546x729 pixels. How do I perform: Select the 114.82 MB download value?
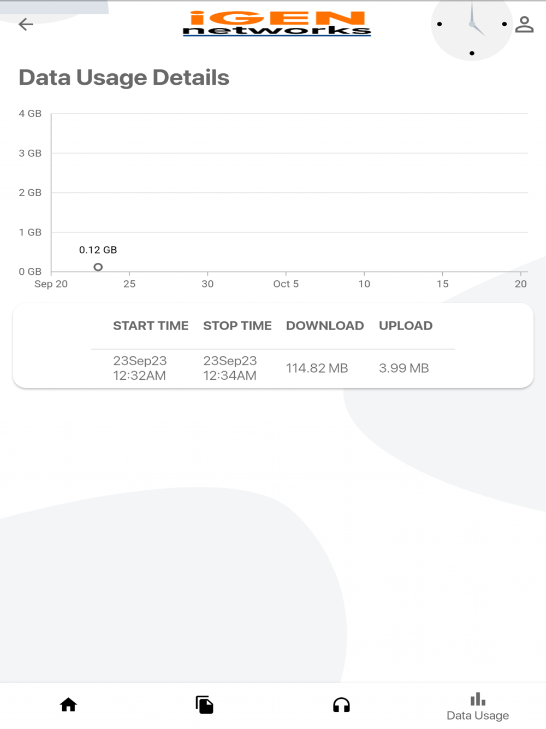tap(317, 368)
